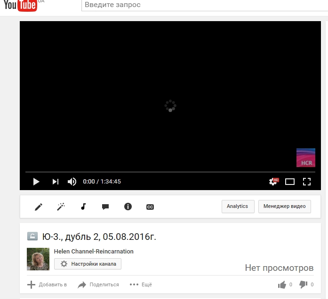Open Менеджер видео
The image size is (328, 299).
[x=284, y=207]
